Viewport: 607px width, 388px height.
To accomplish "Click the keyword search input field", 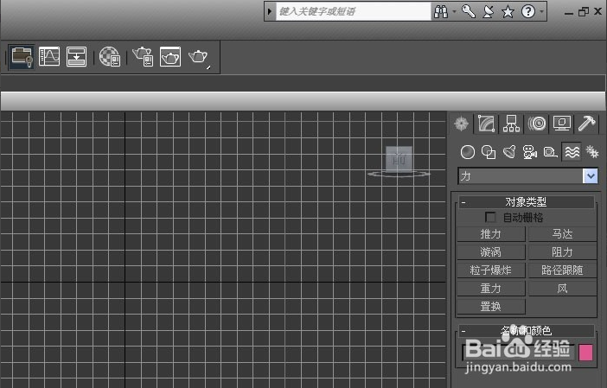I will point(353,11).
